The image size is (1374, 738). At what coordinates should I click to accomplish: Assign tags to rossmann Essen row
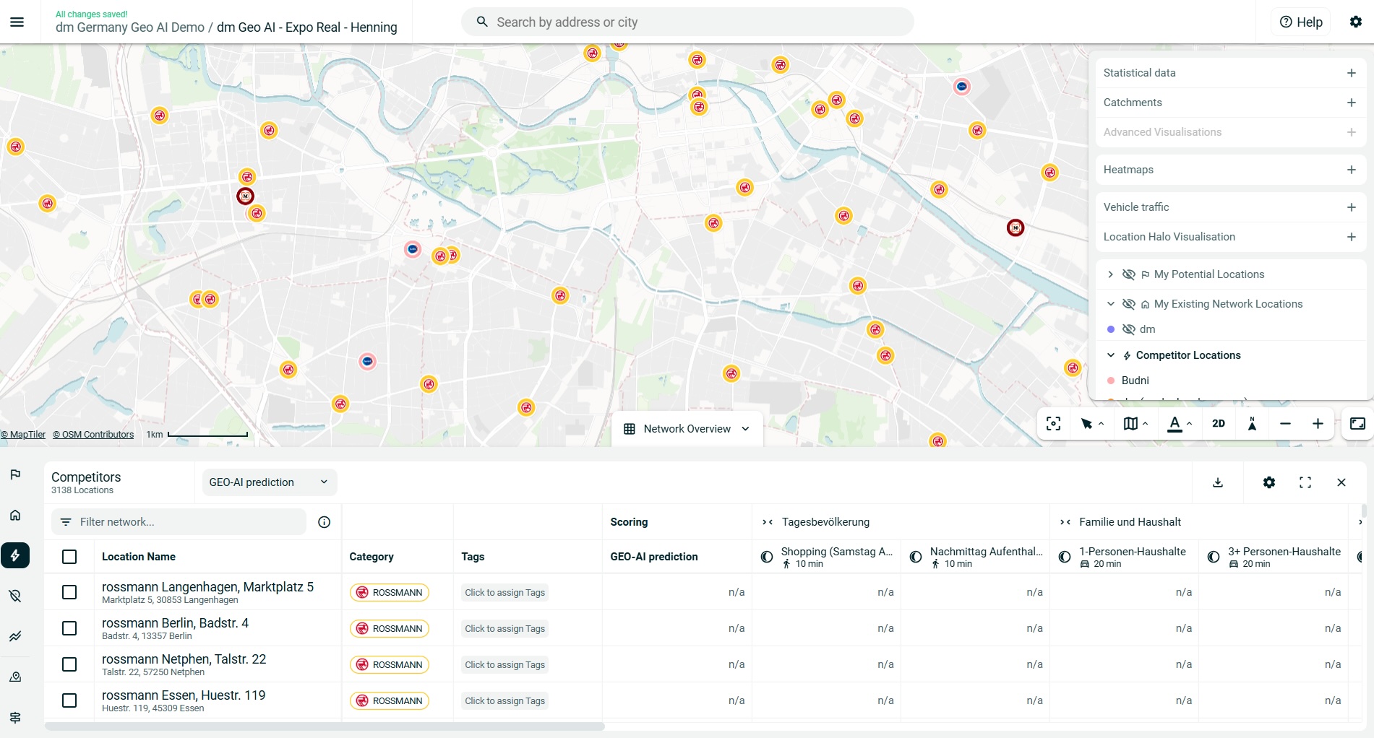504,701
